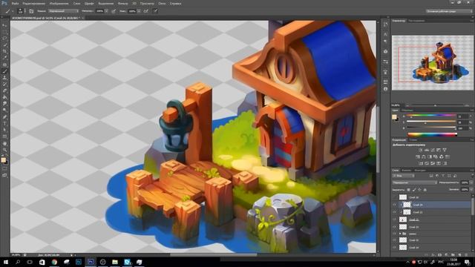Viewport: 475px width, 267px height.
Task: Select the Clone Stamp tool
Action: [4, 77]
